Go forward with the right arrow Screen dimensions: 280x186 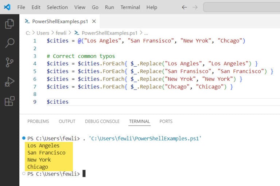[x=195, y=7]
